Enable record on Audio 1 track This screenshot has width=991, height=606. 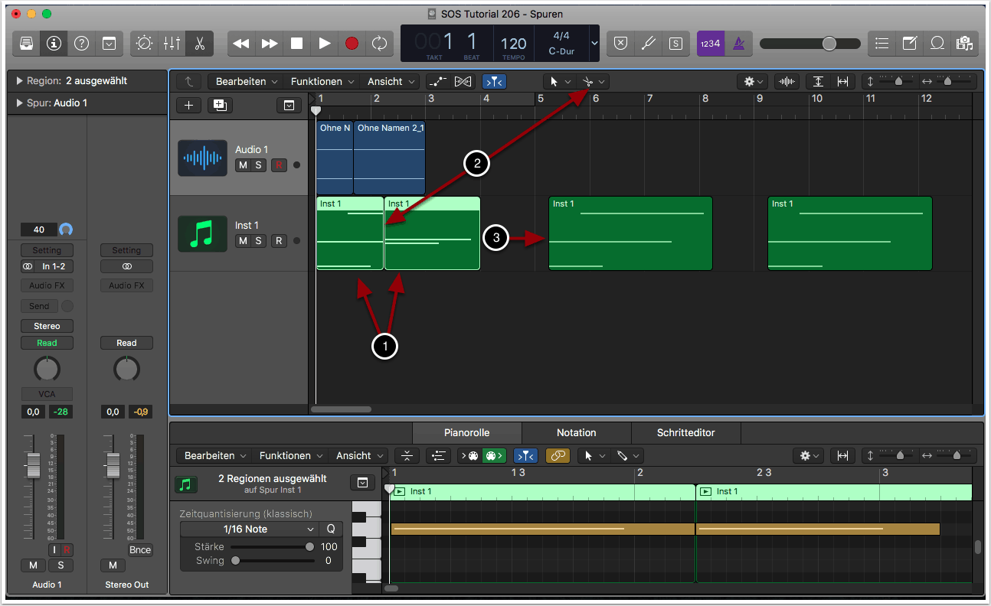point(279,165)
